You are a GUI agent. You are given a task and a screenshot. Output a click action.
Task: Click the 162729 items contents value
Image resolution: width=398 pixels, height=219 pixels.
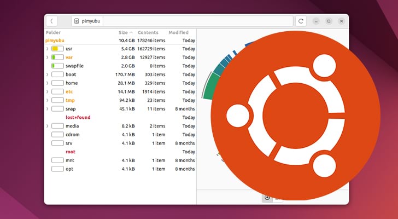151,49
